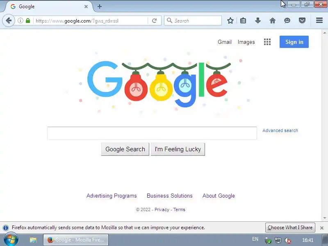This screenshot has height=246, width=328.
Task: Click info icon in notification bar
Action: point(6,228)
